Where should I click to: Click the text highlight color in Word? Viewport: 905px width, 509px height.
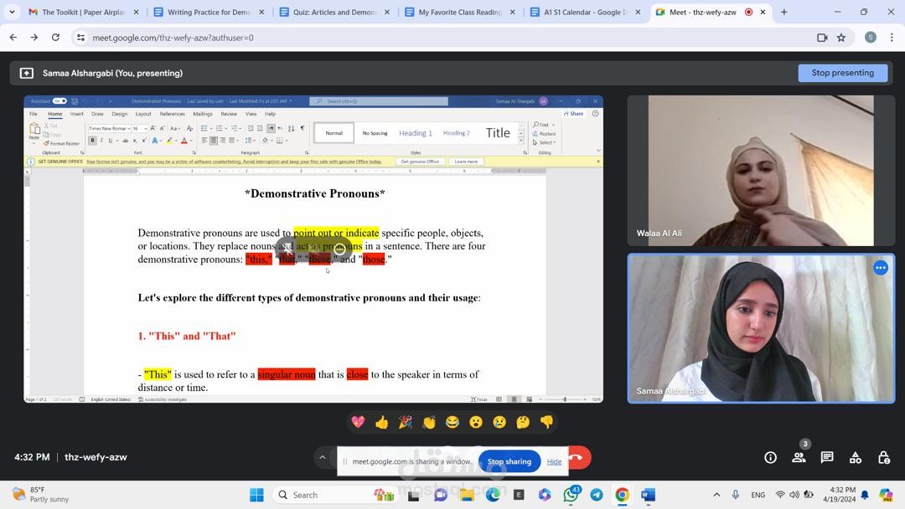[x=169, y=141]
